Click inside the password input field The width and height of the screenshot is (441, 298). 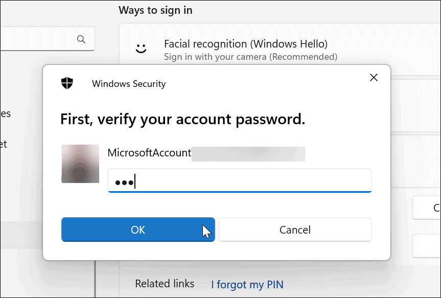pyautogui.click(x=239, y=180)
